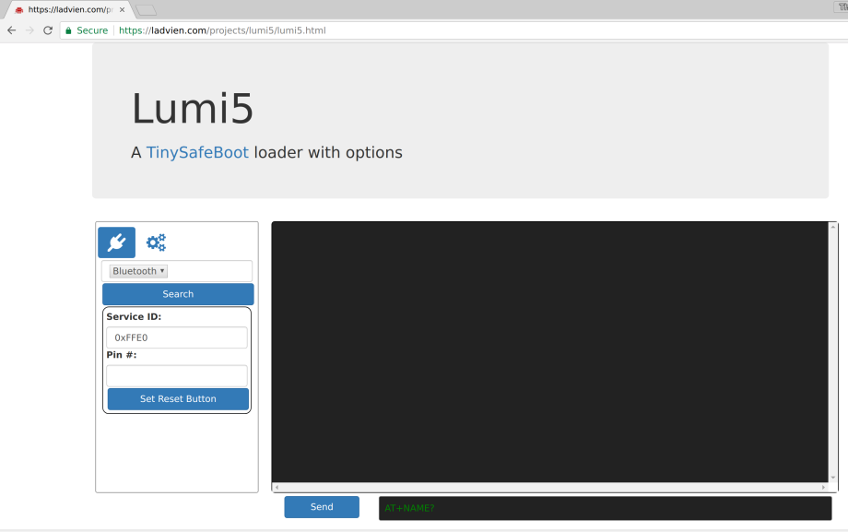This screenshot has width=848, height=532.
Task: Click the terminal horizontal scrollbar
Action: coord(551,487)
